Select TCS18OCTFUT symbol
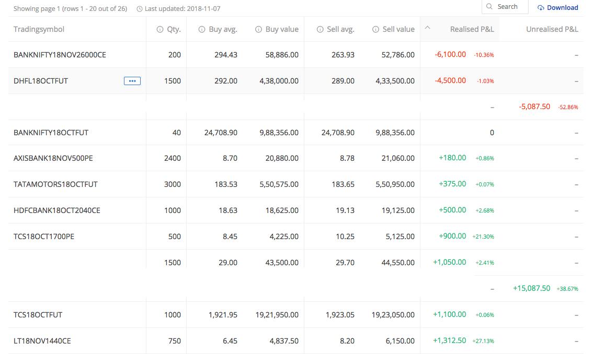The width and height of the screenshot is (593, 354). pos(38,315)
